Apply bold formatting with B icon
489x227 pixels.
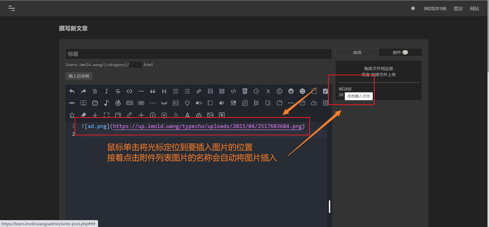(x=95, y=91)
